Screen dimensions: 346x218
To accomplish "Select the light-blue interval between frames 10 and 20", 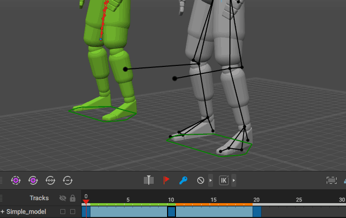I will [x=214, y=212].
